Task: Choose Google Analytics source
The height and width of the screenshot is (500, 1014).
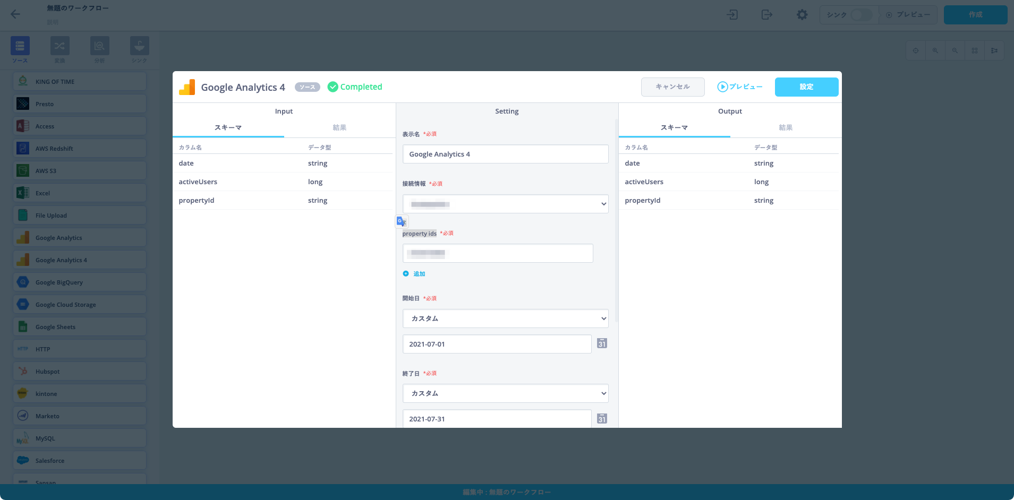Action: point(80,237)
